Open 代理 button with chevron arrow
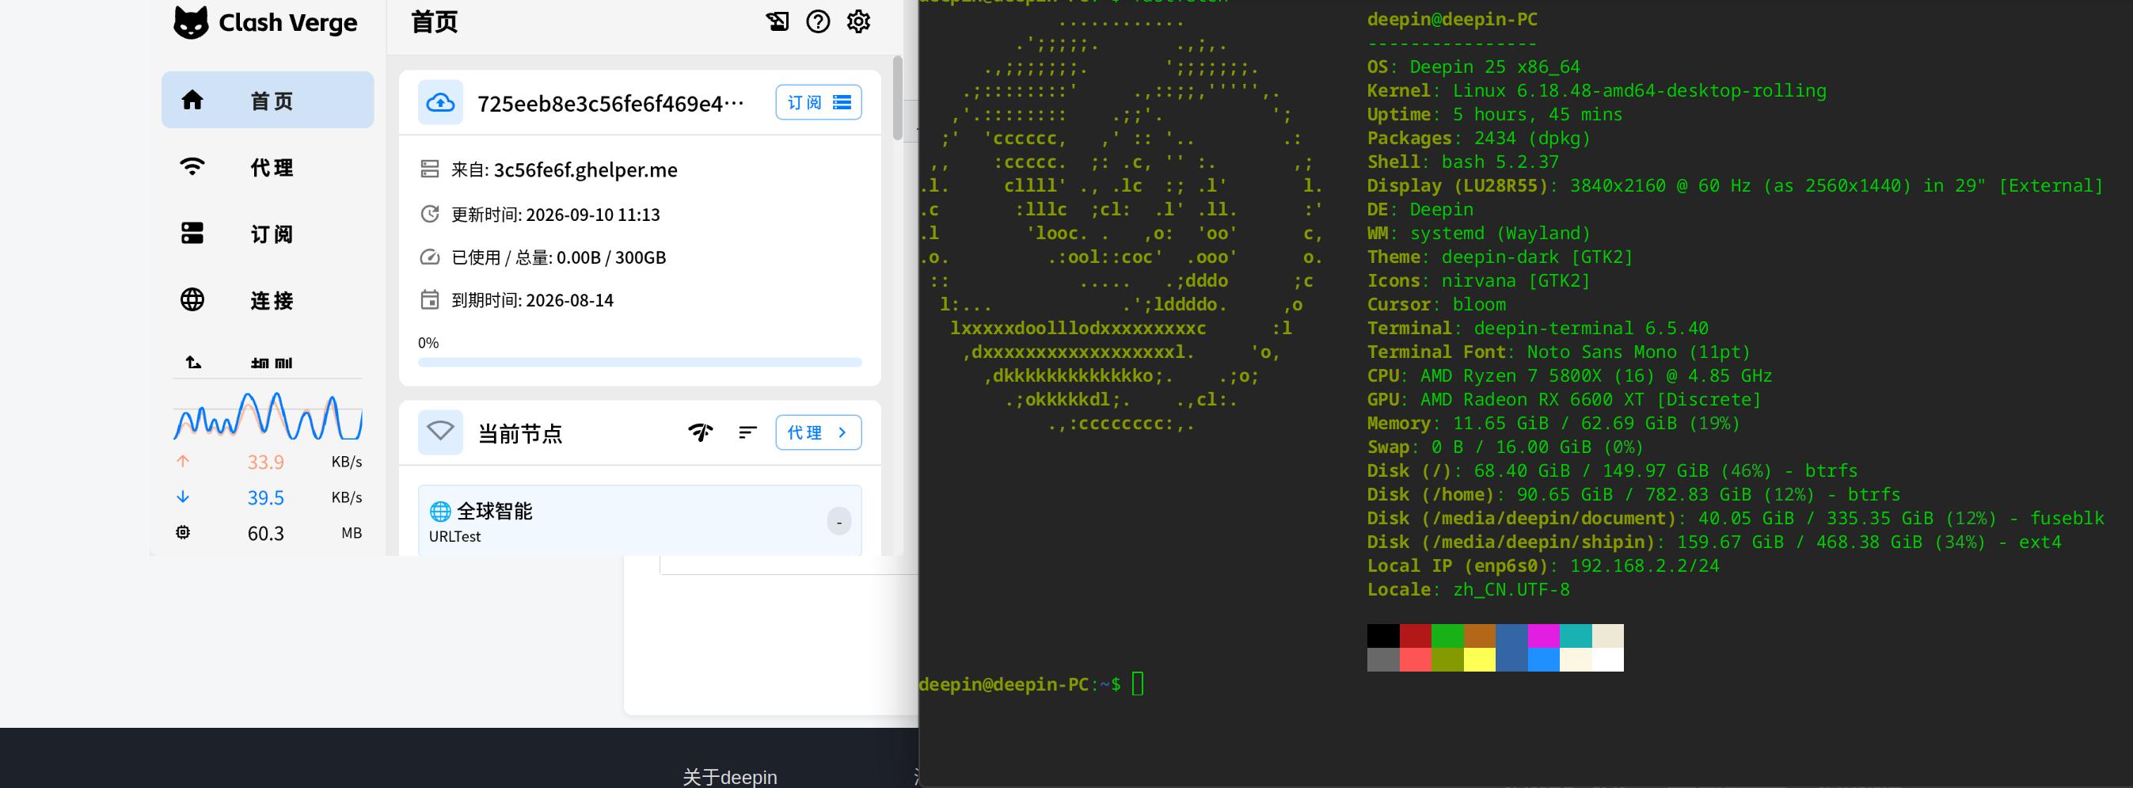The height and width of the screenshot is (788, 2133). (x=818, y=432)
